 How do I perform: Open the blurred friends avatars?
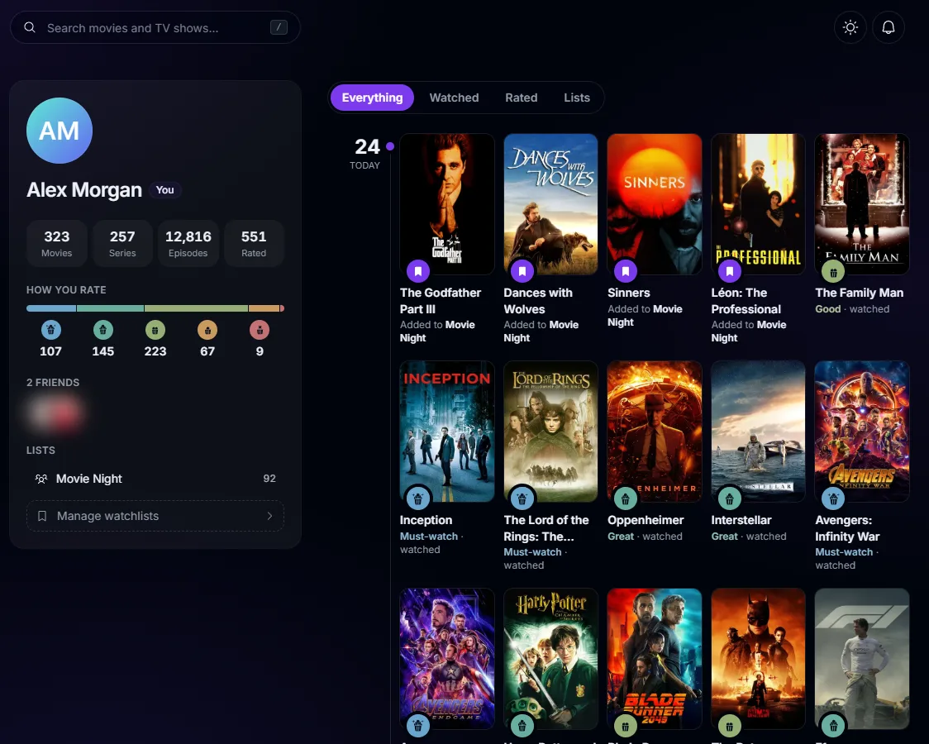(55, 413)
